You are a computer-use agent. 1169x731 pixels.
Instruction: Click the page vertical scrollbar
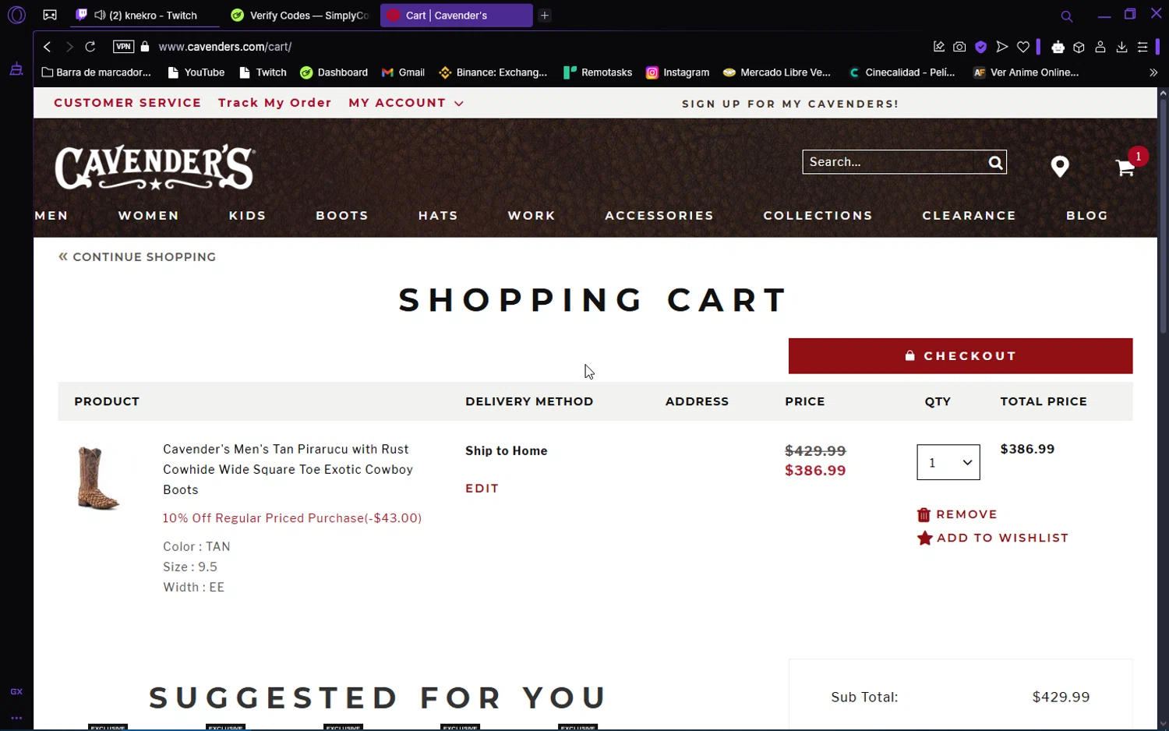pos(1163,218)
